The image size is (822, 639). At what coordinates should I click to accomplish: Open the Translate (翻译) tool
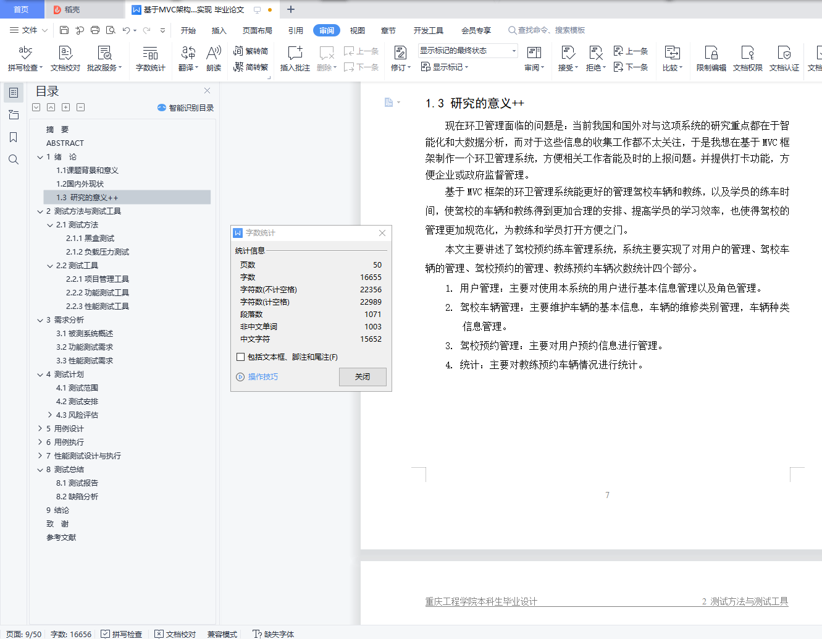188,59
